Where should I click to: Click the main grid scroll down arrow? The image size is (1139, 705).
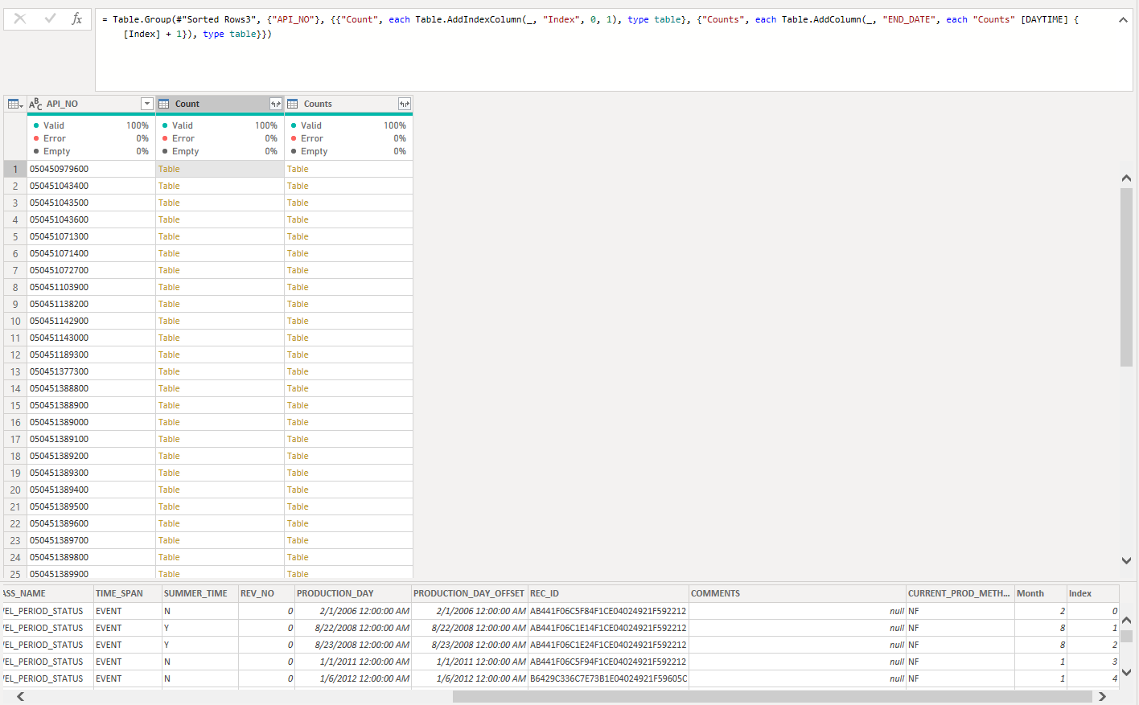pos(1126,560)
